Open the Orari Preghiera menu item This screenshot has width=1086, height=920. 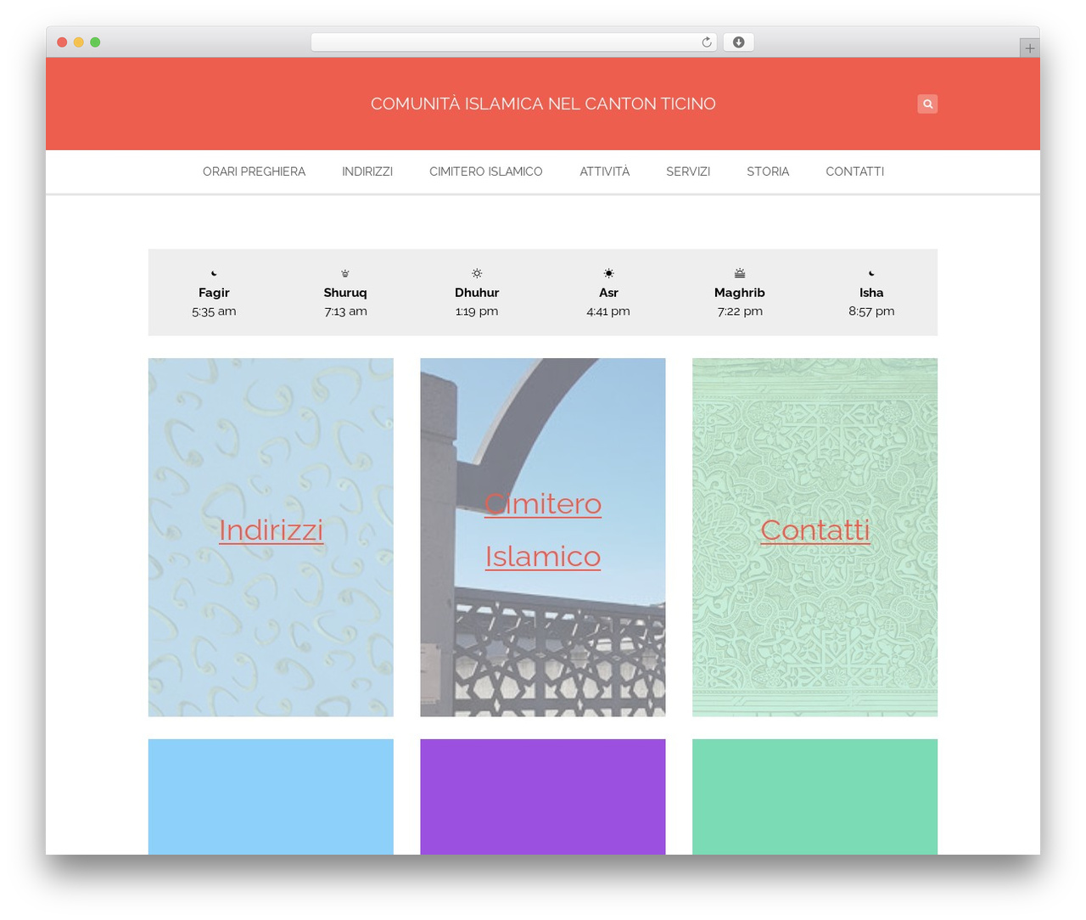(x=254, y=171)
